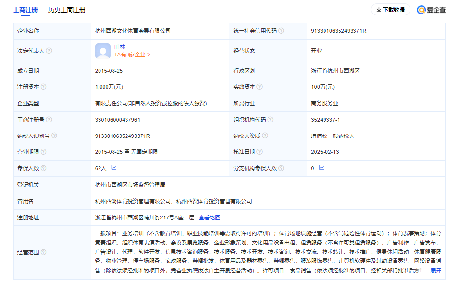This screenshot has width=452, height=285.
Task: Select paid-in capital 100万(元)
Action: 323,87
